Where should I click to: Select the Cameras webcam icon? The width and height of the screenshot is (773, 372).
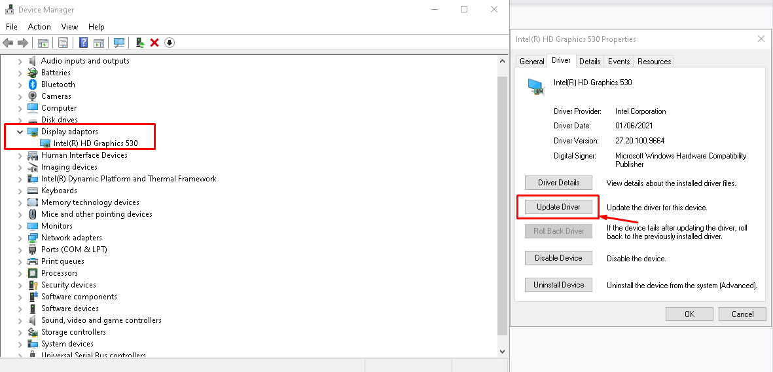tap(33, 96)
